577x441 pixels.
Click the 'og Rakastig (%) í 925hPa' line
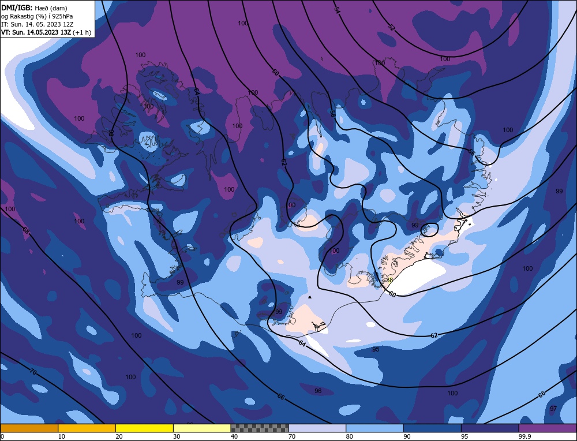(37, 16)
